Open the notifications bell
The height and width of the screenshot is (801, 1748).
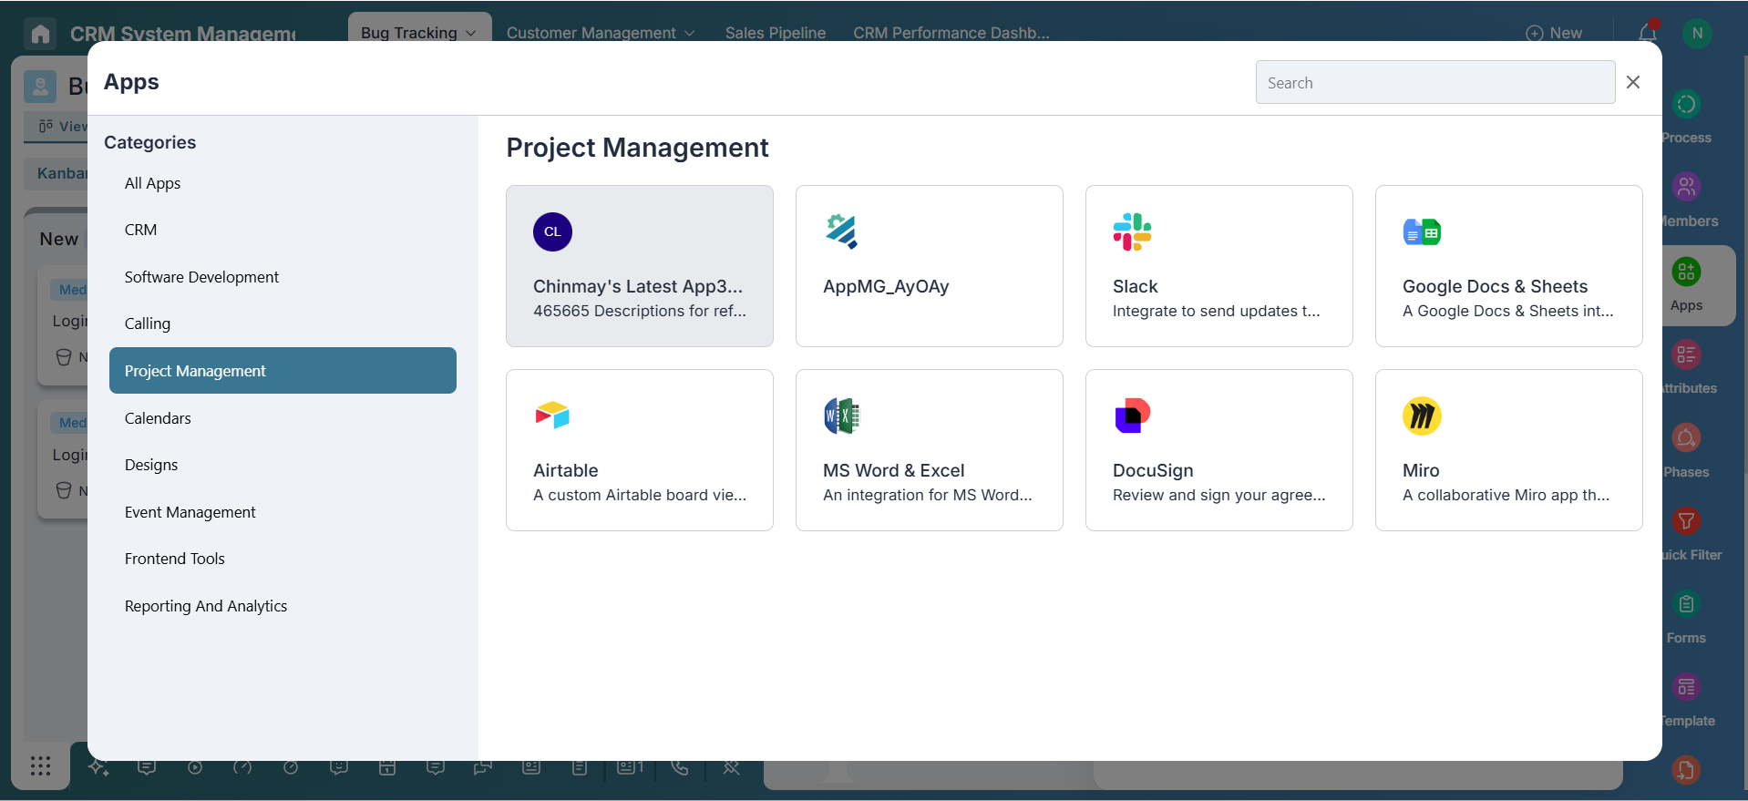pos(1648,33)
